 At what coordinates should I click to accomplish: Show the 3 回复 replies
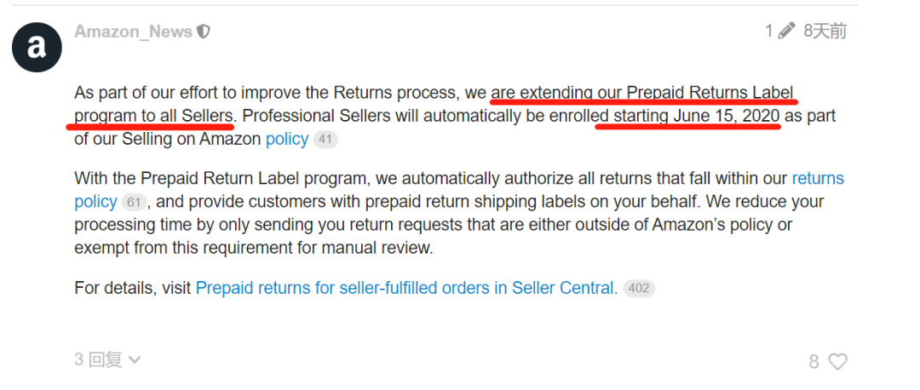tap(98, 360)
